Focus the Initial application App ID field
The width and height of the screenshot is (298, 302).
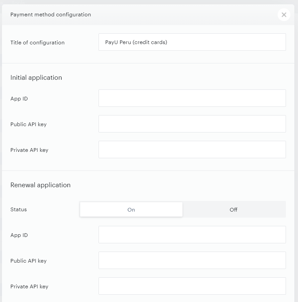192,98
